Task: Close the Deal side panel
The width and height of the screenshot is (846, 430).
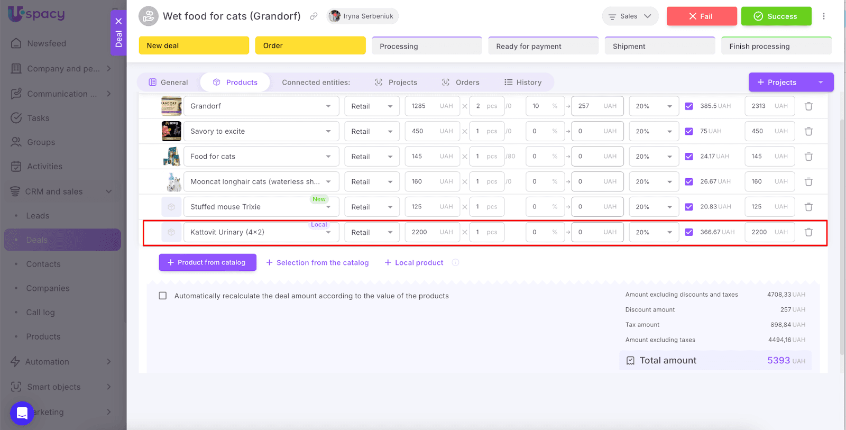Action: (118, 21)
